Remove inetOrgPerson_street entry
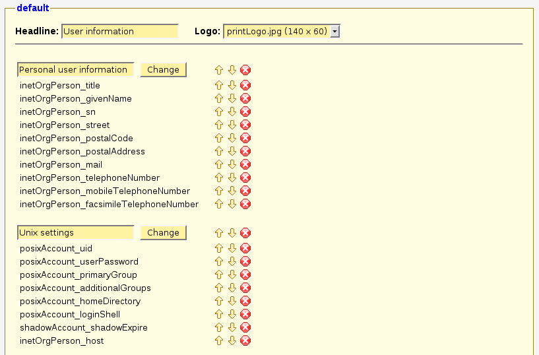This screenshot has width=539, height=355. [245, 125]
